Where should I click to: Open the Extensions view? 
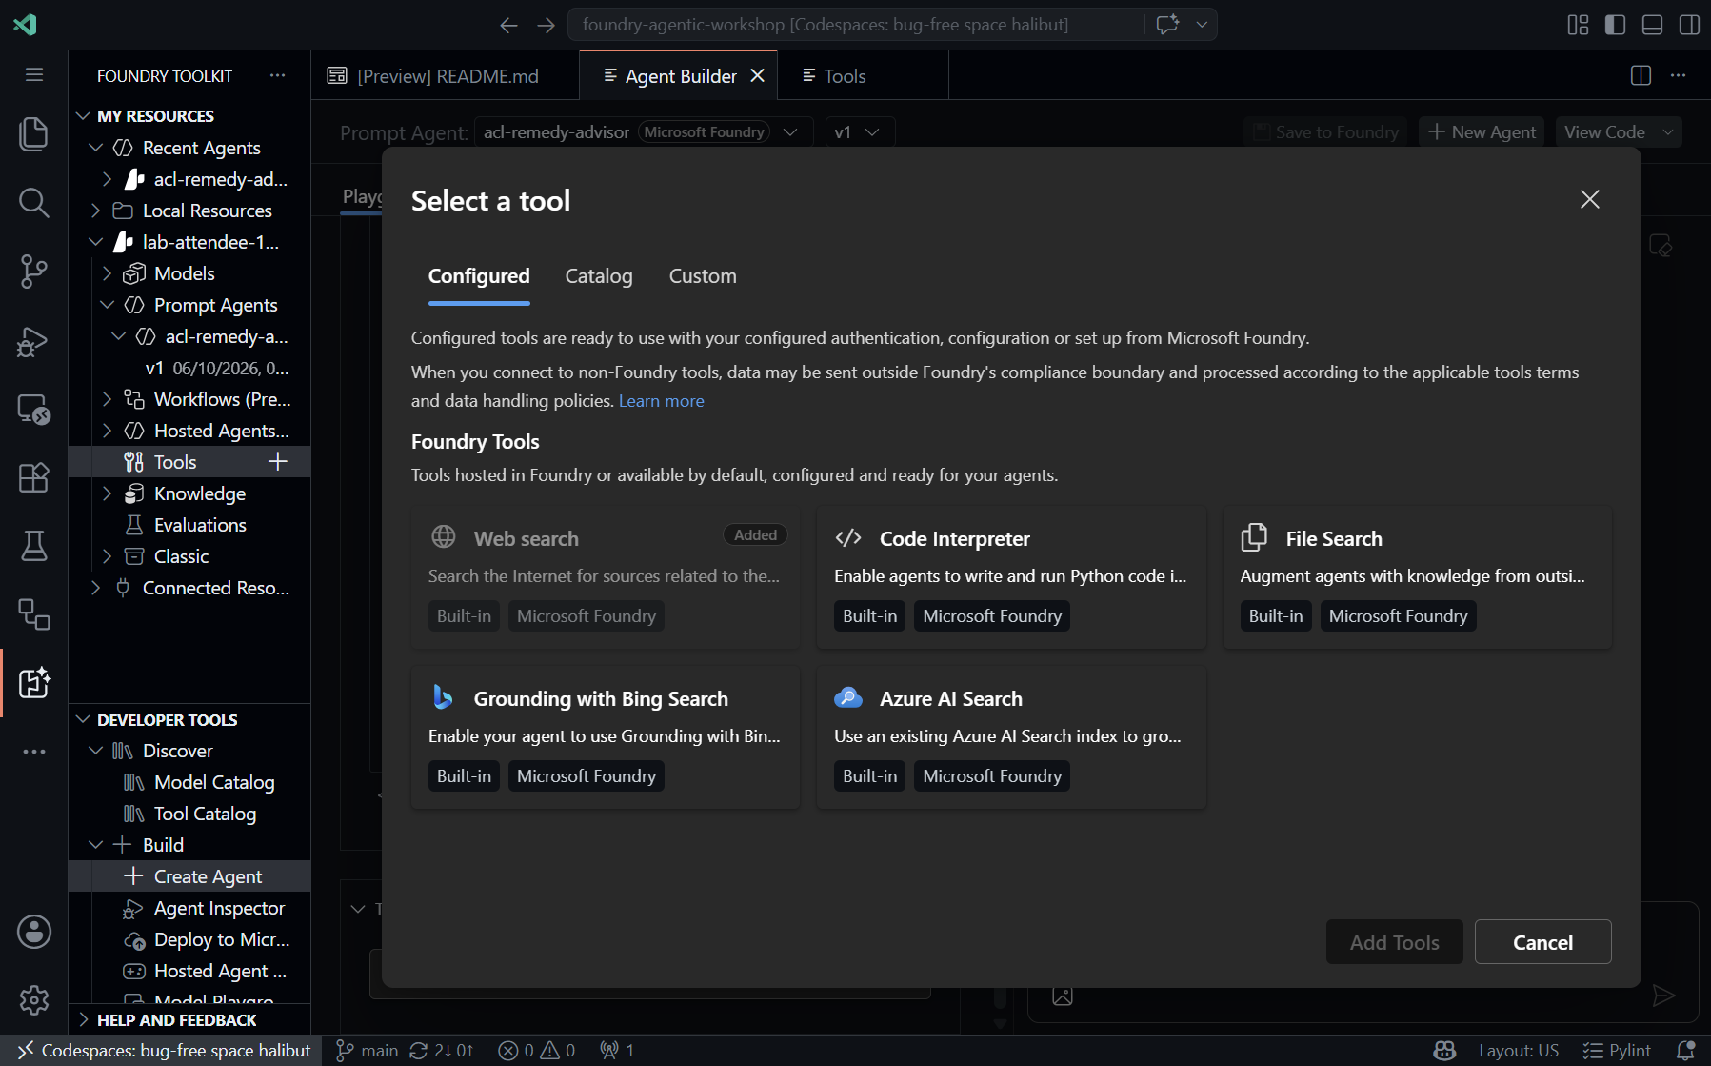click(34, 477)
